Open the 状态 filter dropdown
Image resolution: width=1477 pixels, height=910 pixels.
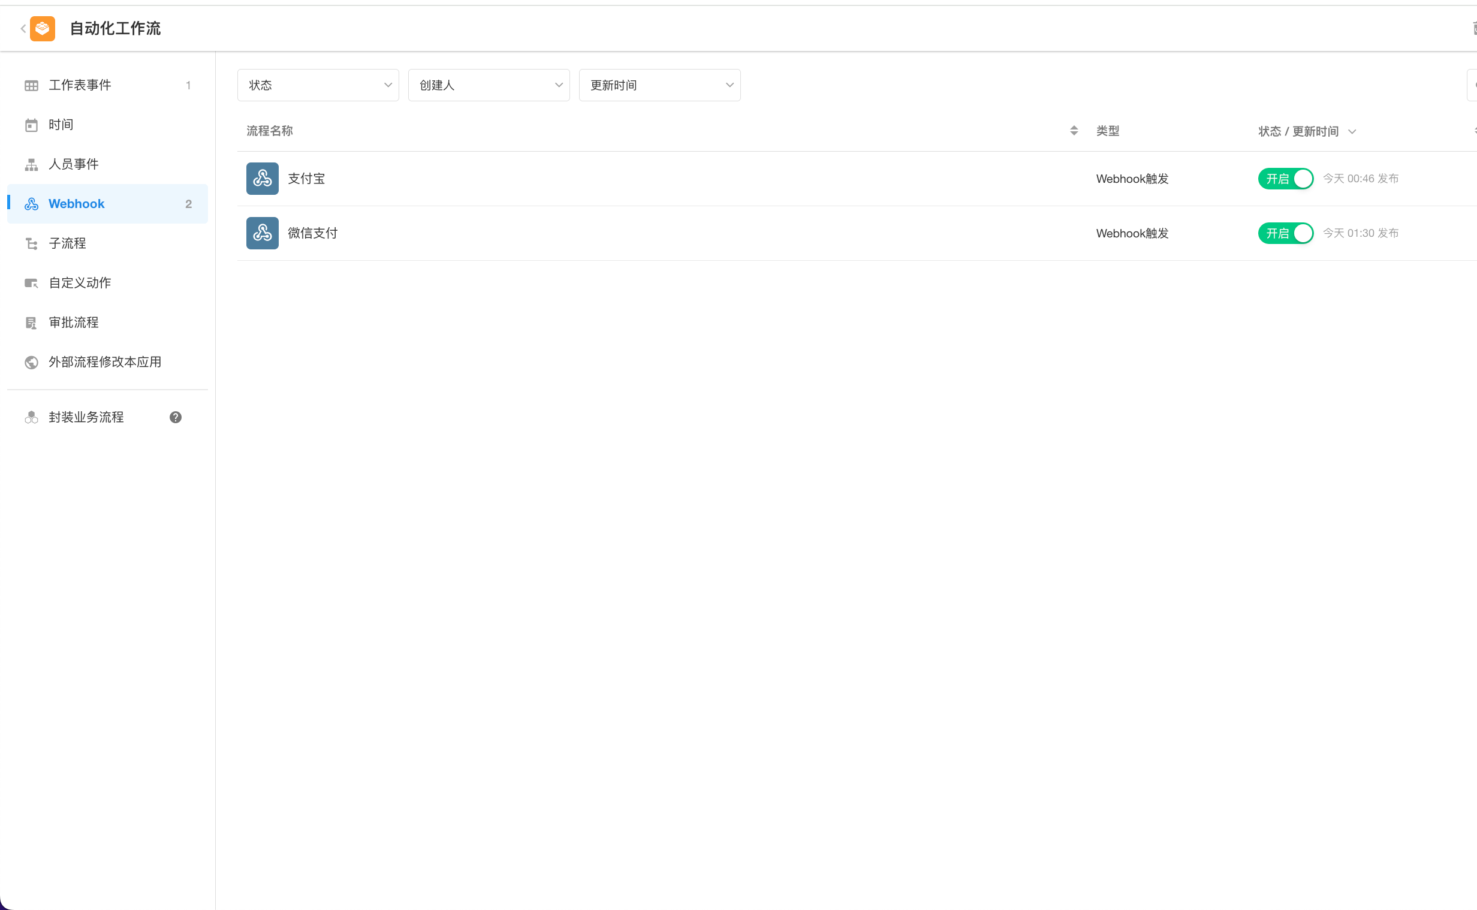coord(318,86)
